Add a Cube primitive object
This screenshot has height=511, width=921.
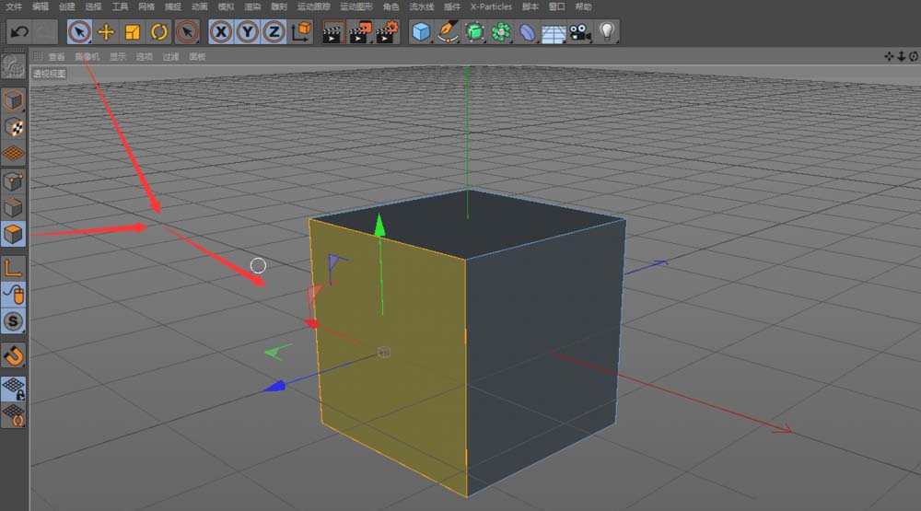pos(421,32)
